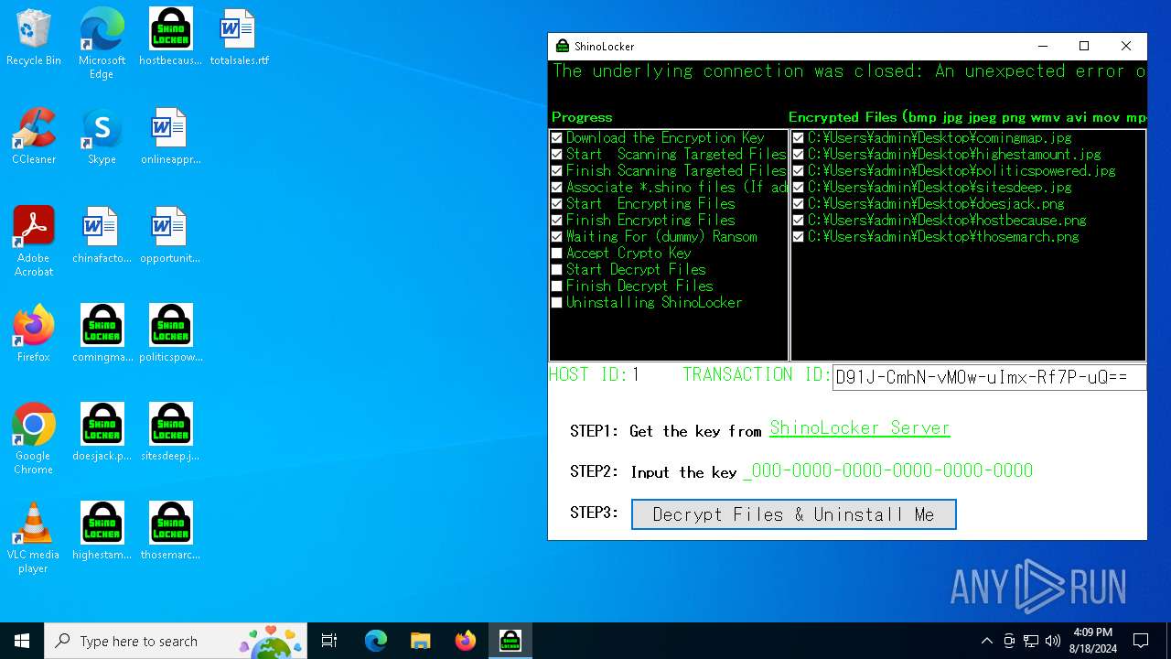
Task: Toggle 'Start Encrypting Files' checkbox
Action: click(556, 204)
